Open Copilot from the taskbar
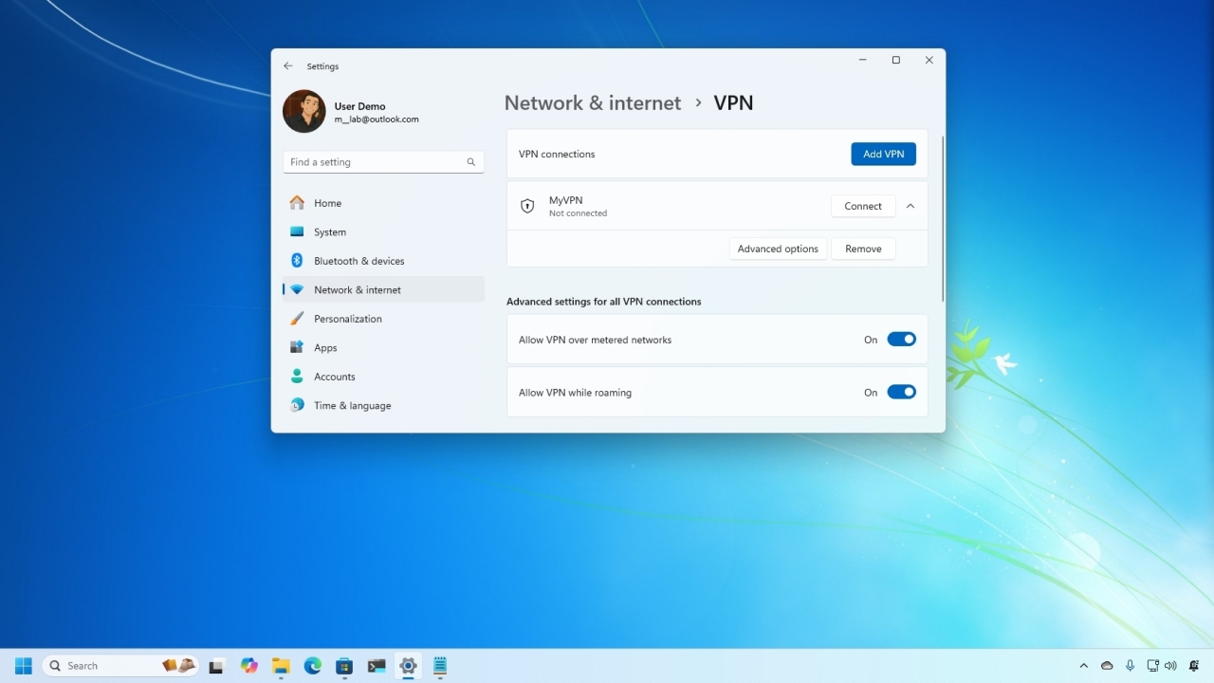 [248, 665]
